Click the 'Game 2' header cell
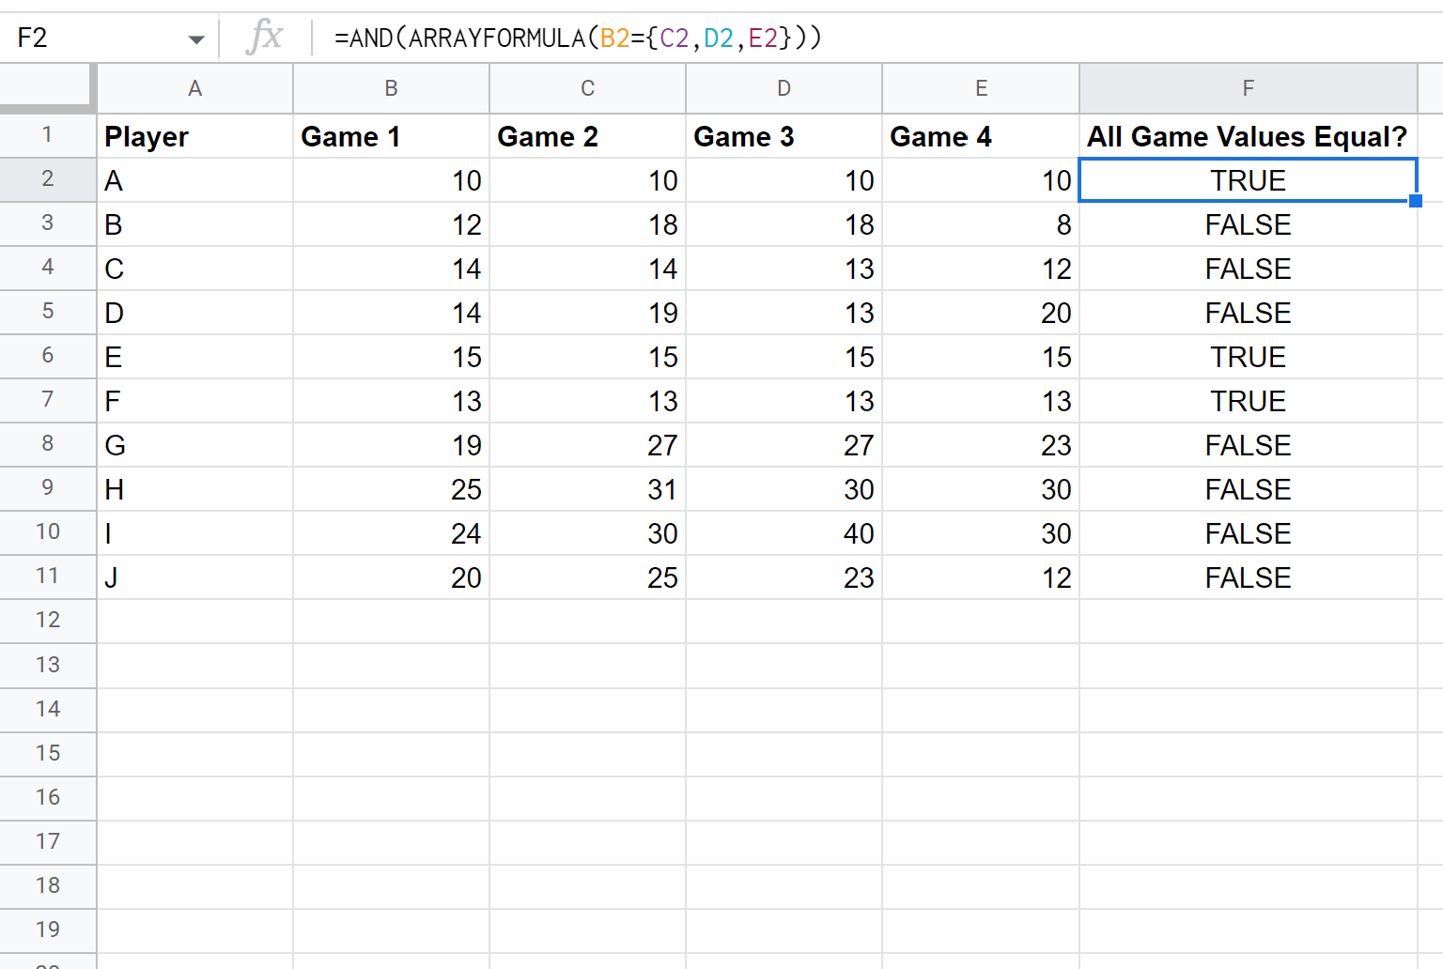This screenshot has height=969, width=1443. click(588, 136)
